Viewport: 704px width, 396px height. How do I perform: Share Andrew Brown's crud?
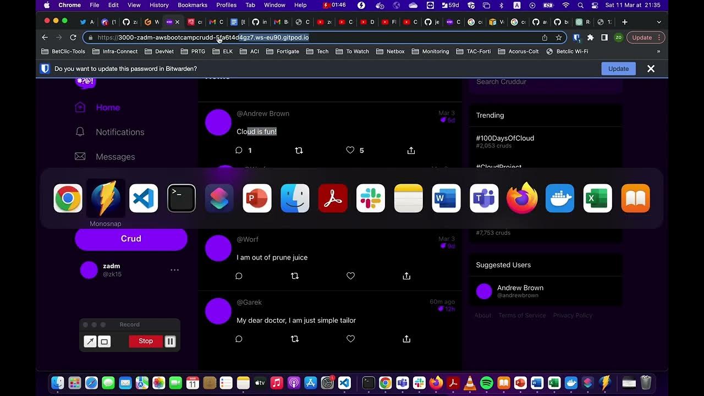pos(411,150)
